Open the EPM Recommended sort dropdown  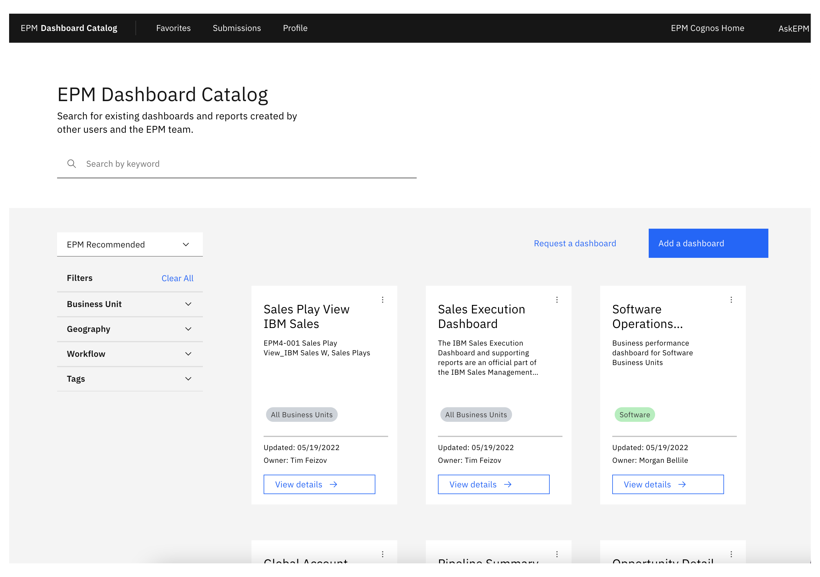click(130, 244)
